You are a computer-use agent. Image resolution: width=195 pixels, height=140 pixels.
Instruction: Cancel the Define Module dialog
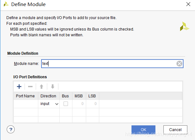pyautogui.click(x=175, y=129)
